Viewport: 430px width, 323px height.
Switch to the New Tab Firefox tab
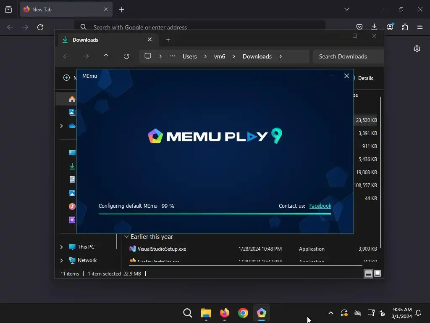coord(66,9)
